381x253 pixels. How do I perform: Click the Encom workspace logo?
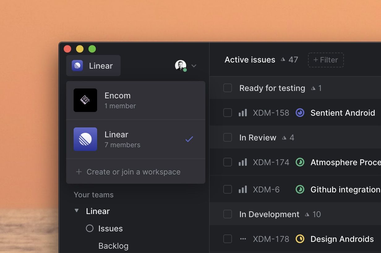85,100
